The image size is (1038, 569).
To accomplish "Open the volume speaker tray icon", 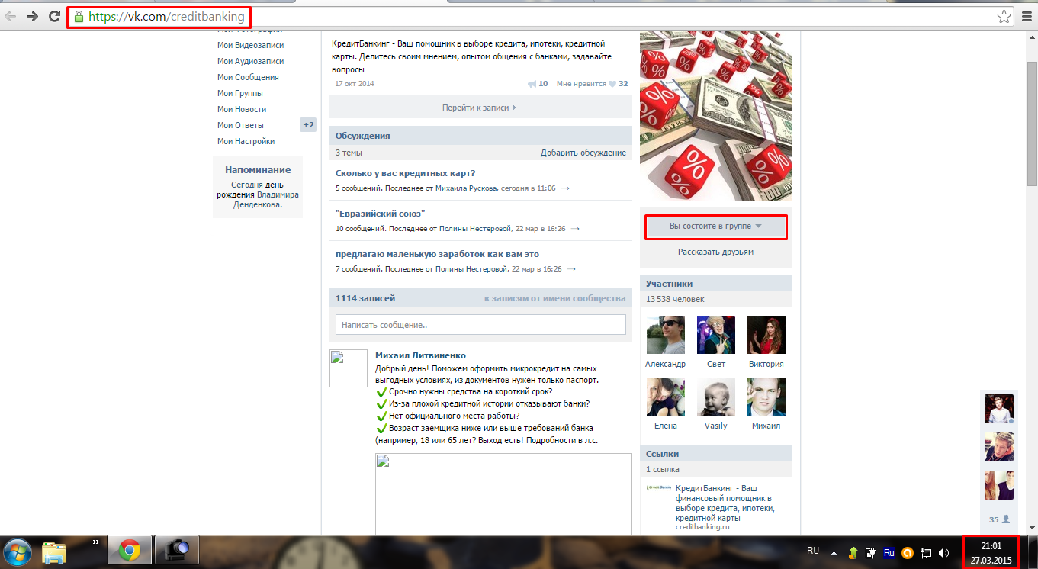I will pyautogui.click(x=944, y=552).
